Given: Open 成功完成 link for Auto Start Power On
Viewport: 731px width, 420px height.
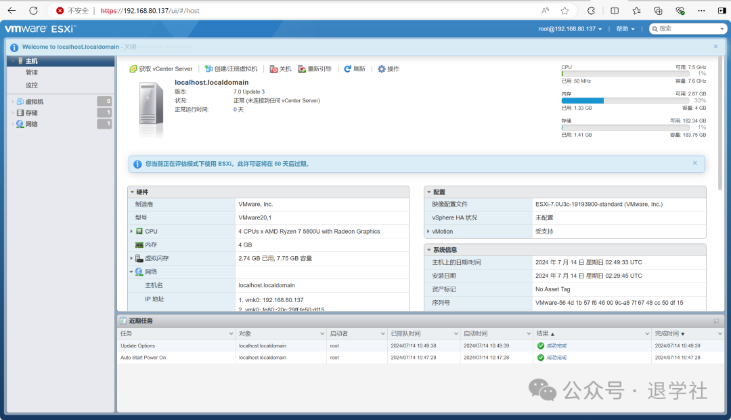Looking at the screenshot, I should [556, 358].
